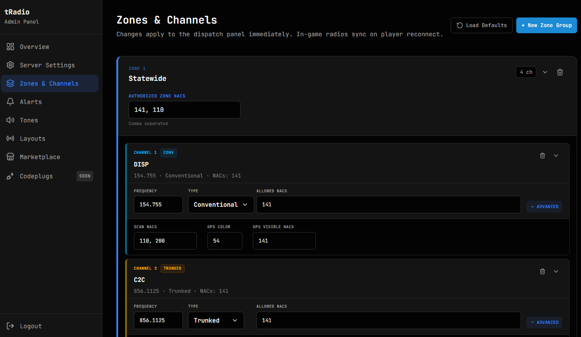Open the DISP Type dropdown showing Conventional
This screenshot has width=581, height=337.
221,205
